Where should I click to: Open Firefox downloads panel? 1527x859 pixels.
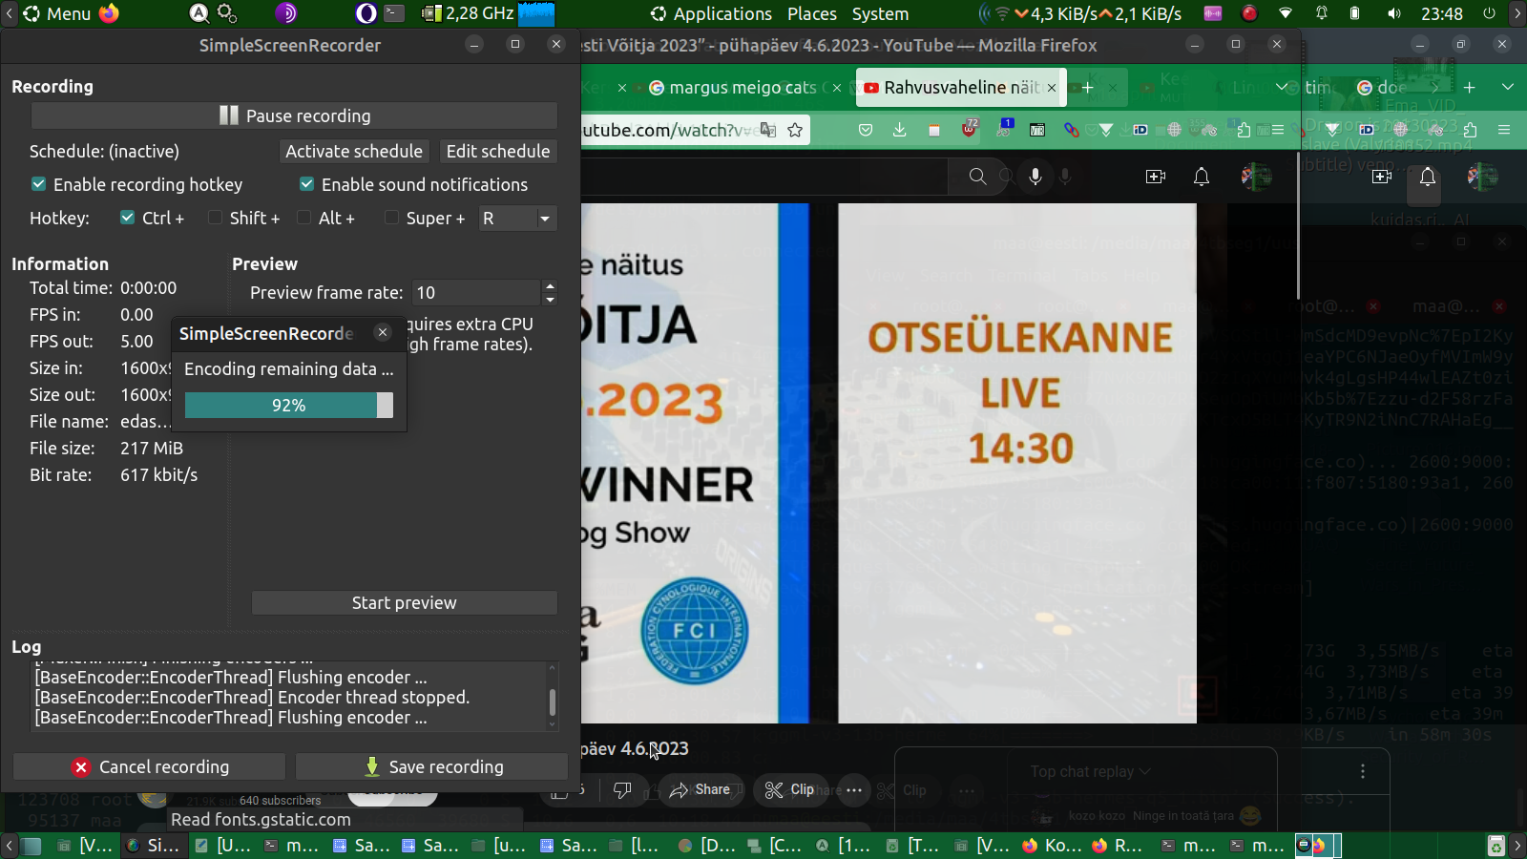(900, 130)
